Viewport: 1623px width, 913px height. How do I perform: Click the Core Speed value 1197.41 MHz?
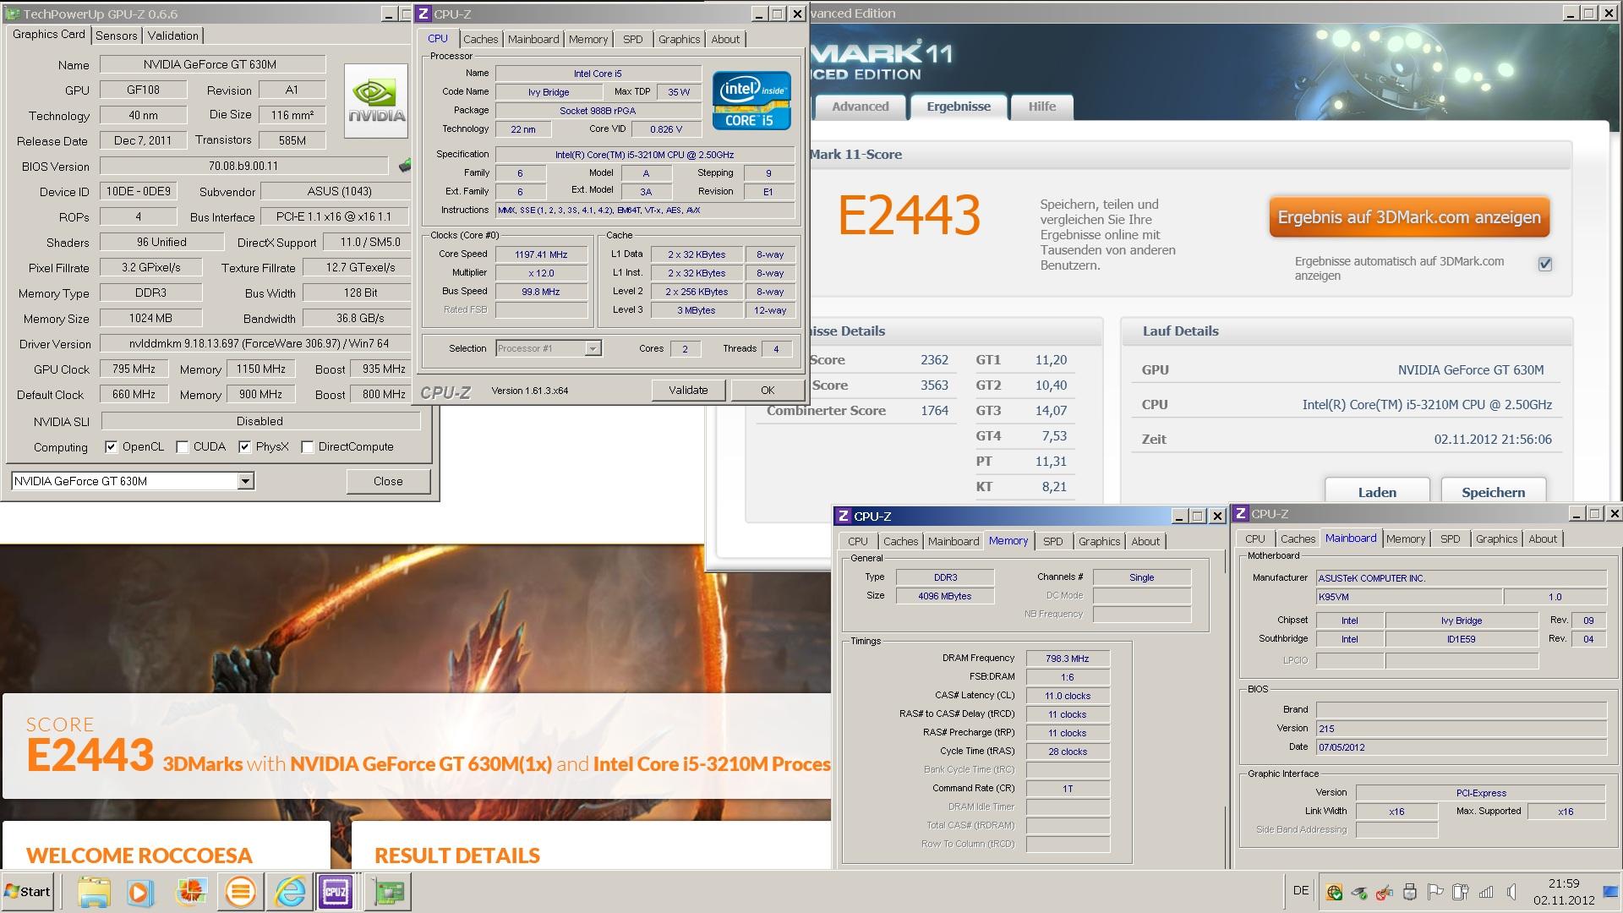click(x=541, y=254)
